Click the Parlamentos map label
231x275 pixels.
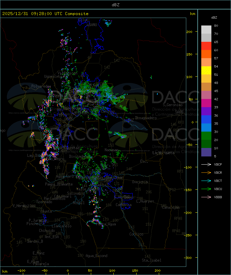click(x=55, y=199)
